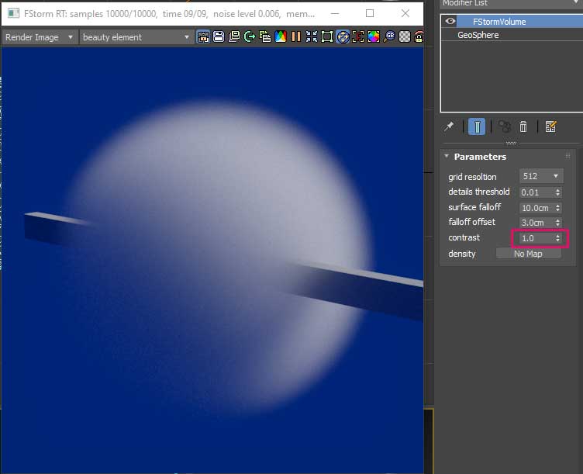Image resolution: width=583 pixels, height=474 pixels.
Task: Select FStormVolume modifier in stack
Action: click(x=499, y=22)
